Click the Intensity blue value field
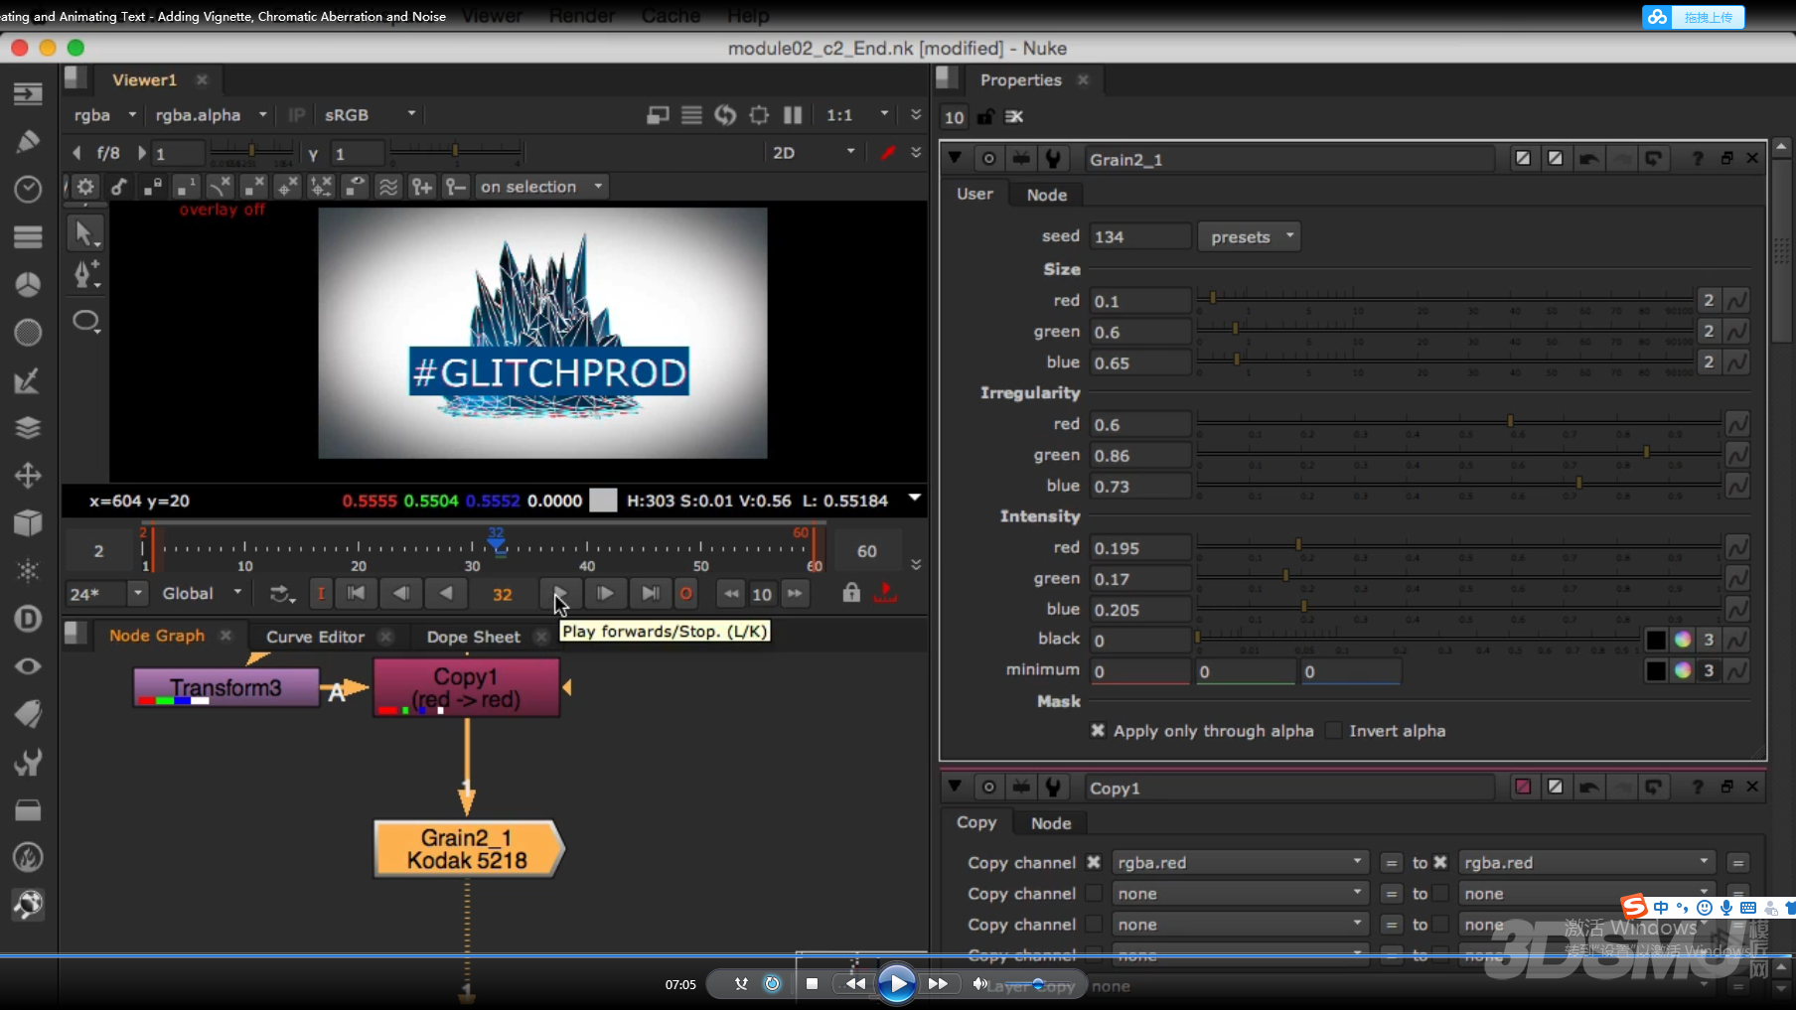The height and width of the screenshot is (1010, 1796). 1140,610
